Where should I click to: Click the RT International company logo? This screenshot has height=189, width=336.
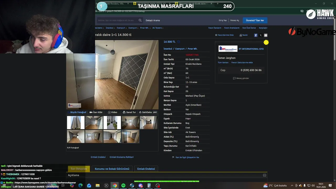(x=228, y=49)
